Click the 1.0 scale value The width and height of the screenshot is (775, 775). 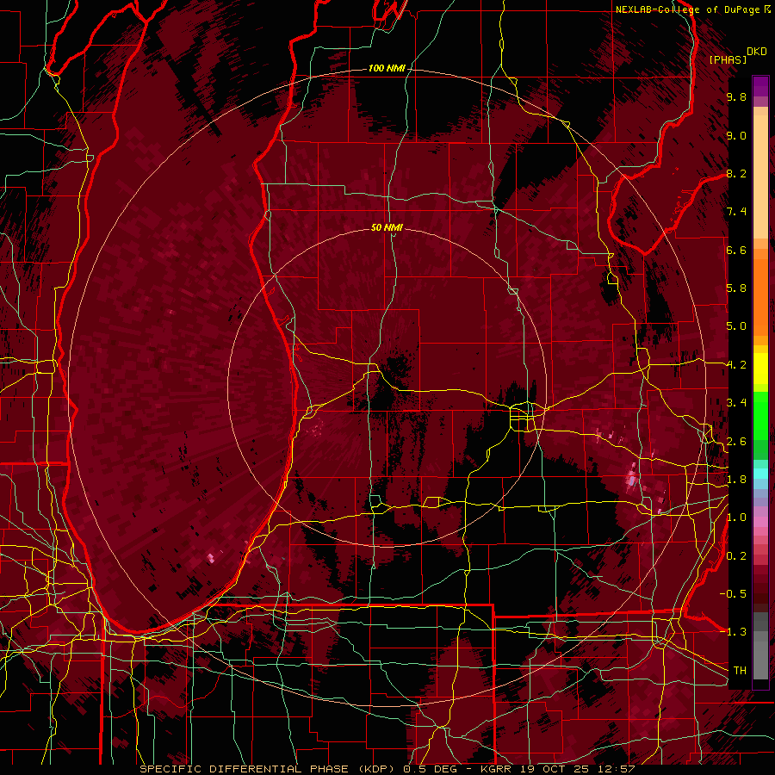(736, 518)
